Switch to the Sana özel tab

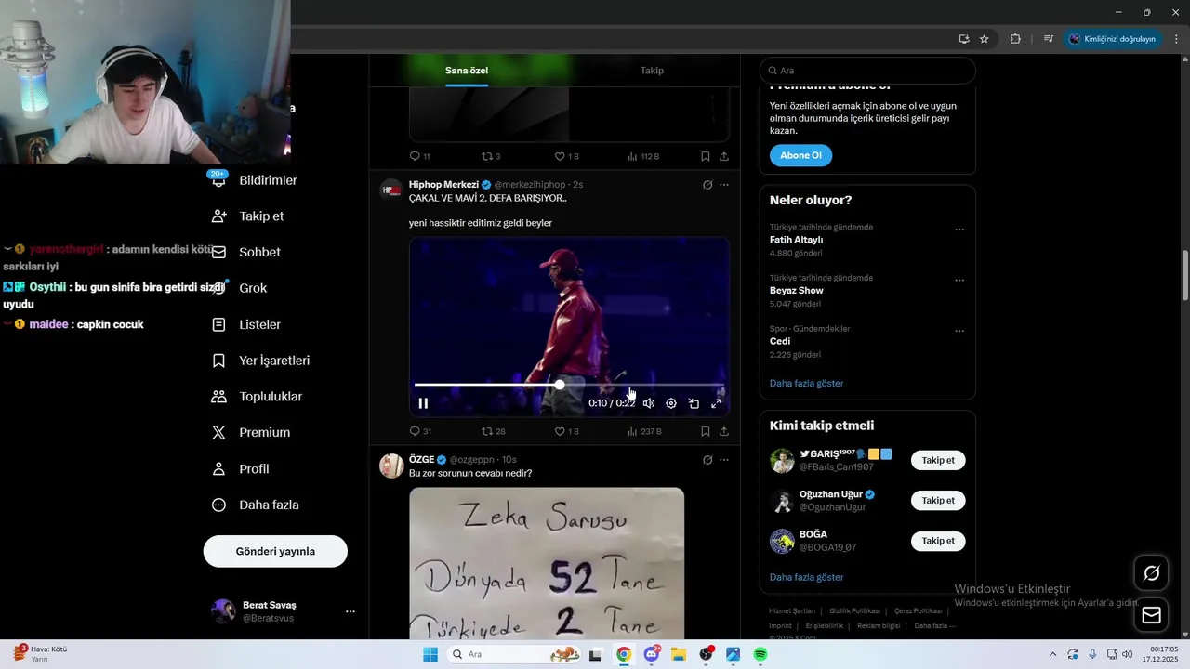[x=467, y=71]
